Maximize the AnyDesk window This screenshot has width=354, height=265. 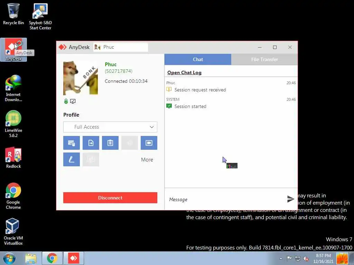(x=275, y=47)
